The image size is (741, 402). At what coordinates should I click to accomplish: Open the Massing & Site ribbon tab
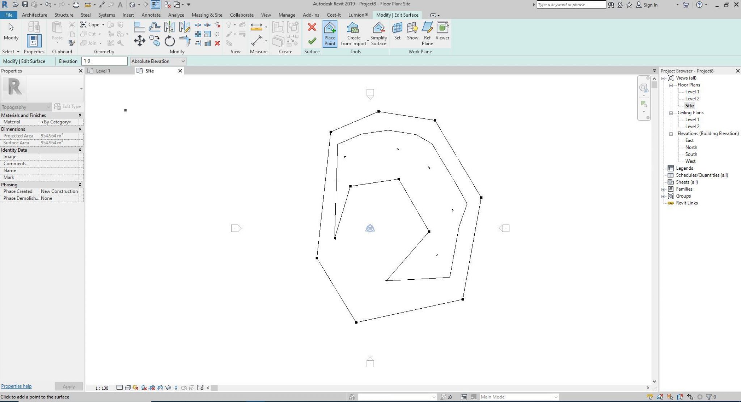tap(207, 15)
